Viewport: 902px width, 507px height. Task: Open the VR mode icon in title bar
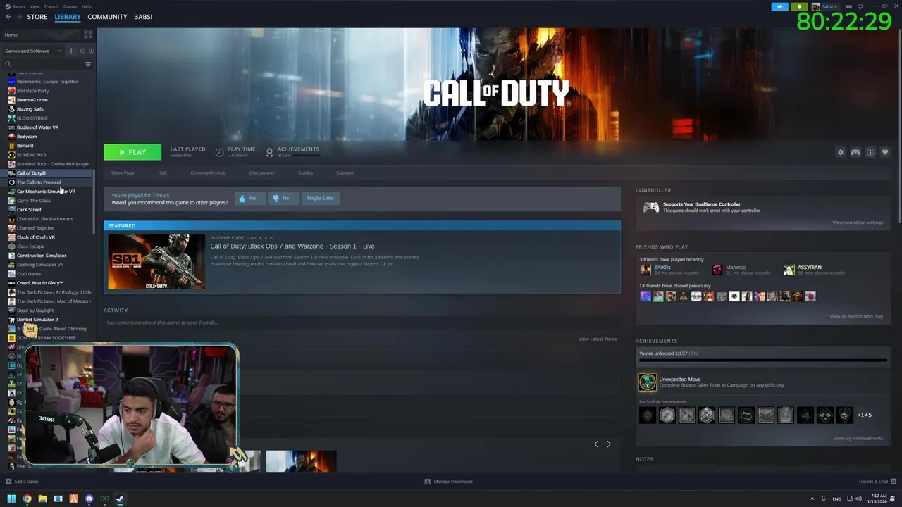point(849,6)
